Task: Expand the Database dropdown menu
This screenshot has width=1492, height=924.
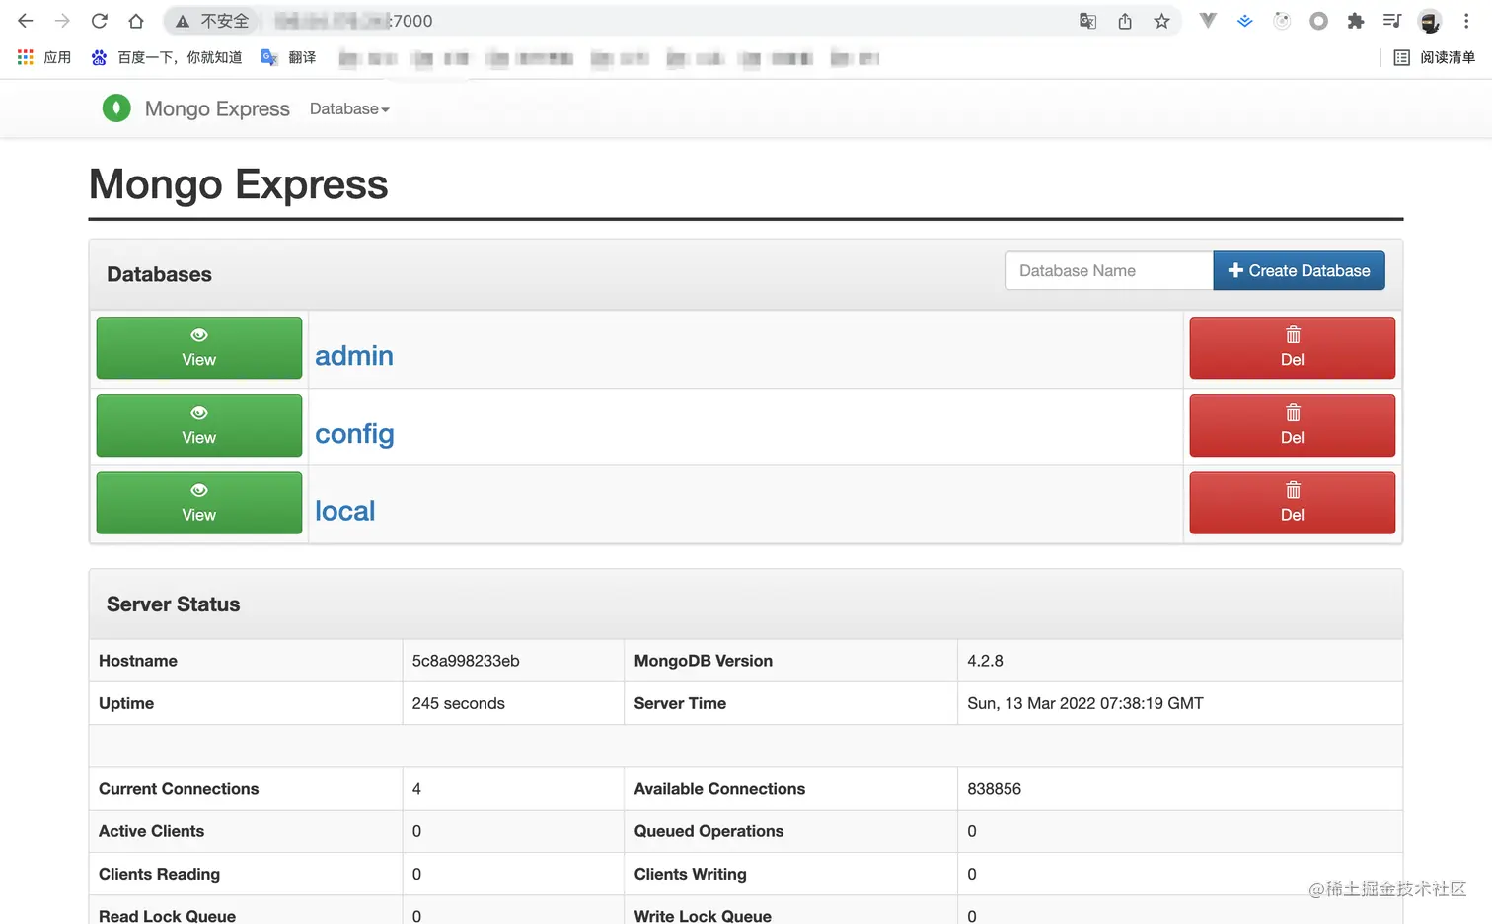Action: click(349, 108)
